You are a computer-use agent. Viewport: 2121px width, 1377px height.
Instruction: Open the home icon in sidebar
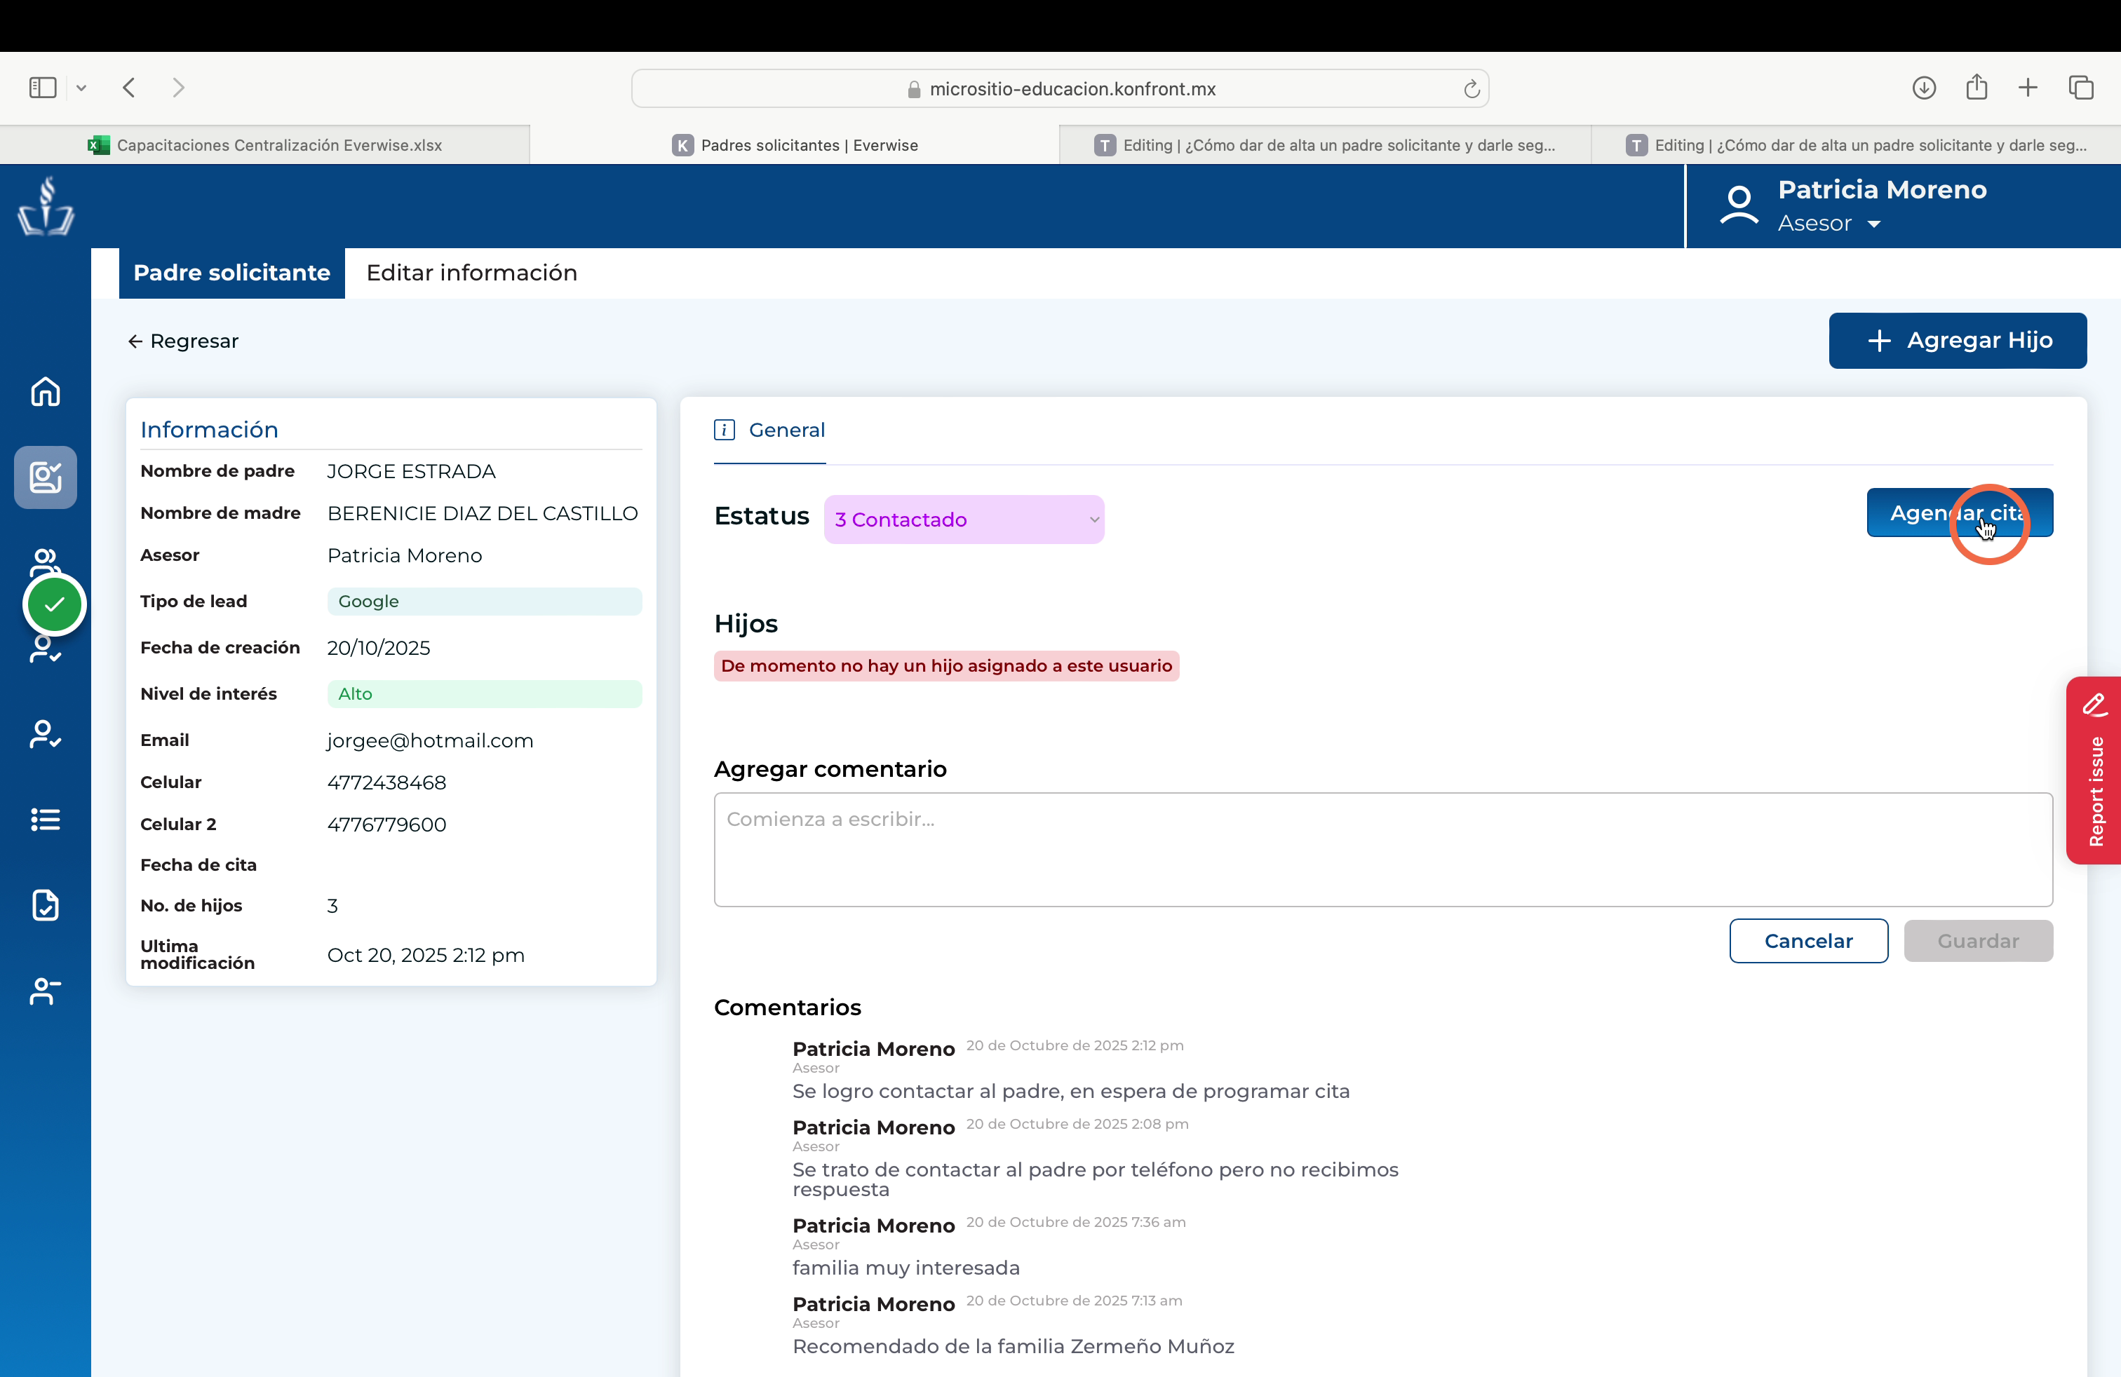[x=46, y=391]
